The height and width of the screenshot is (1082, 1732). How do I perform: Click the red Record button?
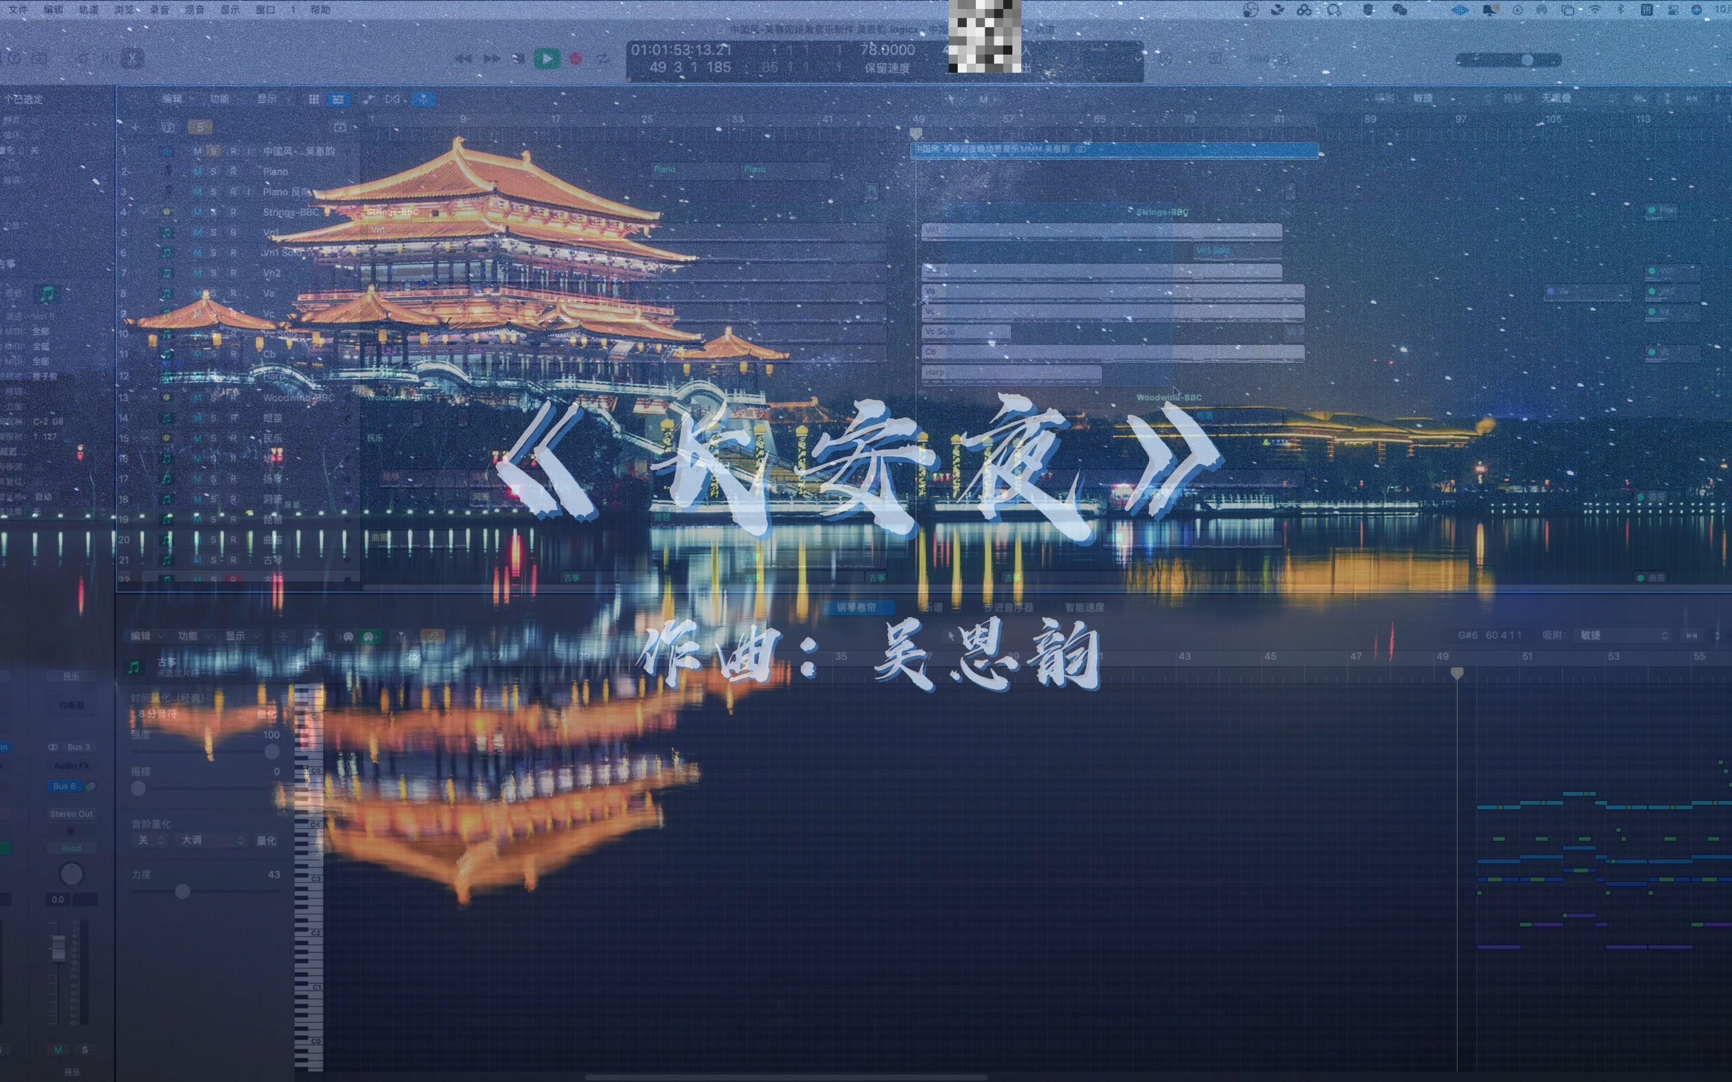click(x=575, y=59)
